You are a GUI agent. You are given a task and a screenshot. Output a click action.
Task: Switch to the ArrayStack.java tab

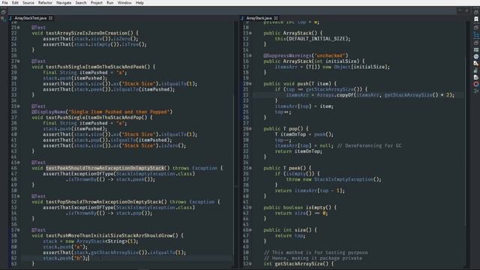pos(259,18)
